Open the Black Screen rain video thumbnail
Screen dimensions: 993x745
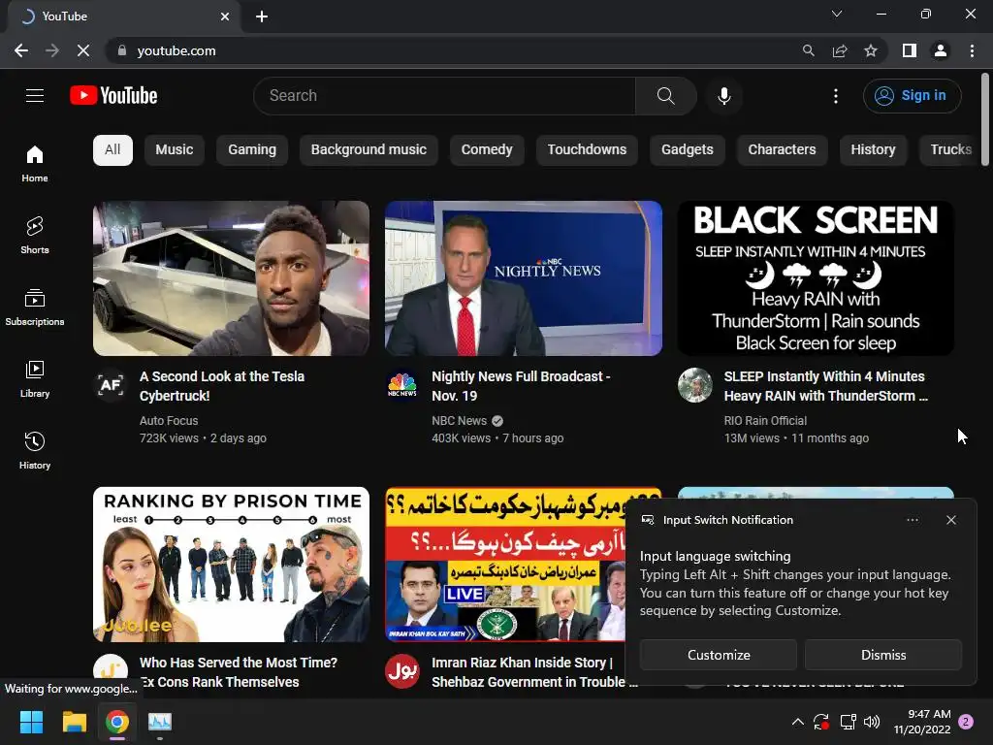(x=816, y=278)
